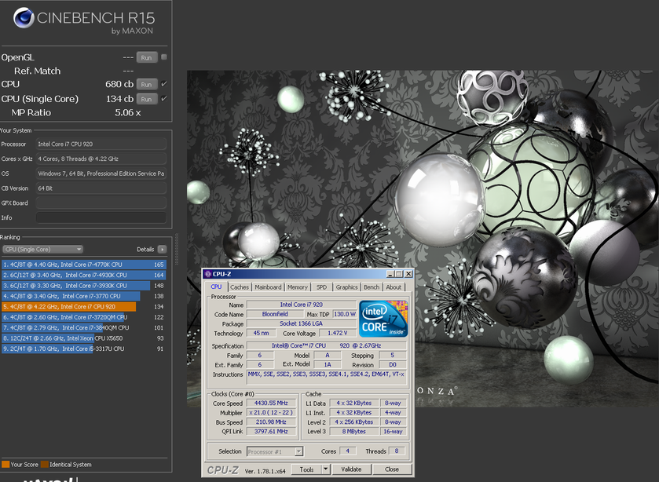The height and width of the screenshot is (482, 659).
Task: Click the Validate button in CPU-Z
Action: pos(351,469)
